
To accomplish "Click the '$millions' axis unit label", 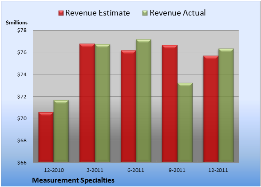I will pyautogui.click(x=16, y=23).
